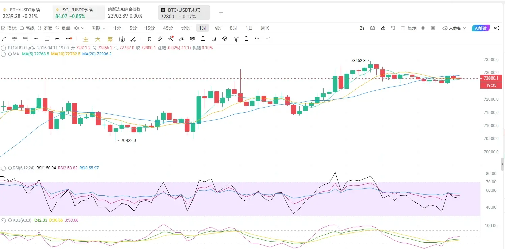This screenshot has width=505, height=249.
Task: Expand the 未命名 layout dropdown
Action: tap(454, 28)
